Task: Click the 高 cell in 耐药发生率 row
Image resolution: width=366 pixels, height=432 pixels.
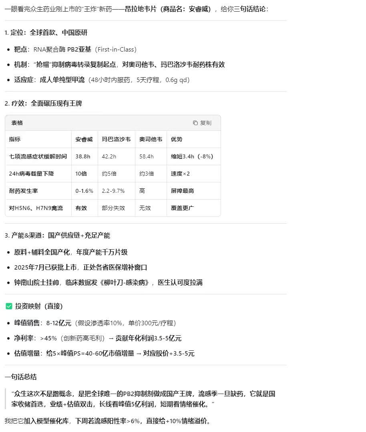Action: 142,191
